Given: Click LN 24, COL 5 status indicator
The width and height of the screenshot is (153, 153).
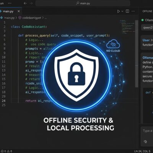Looking at the screenshot, I should tap(142, 151).
